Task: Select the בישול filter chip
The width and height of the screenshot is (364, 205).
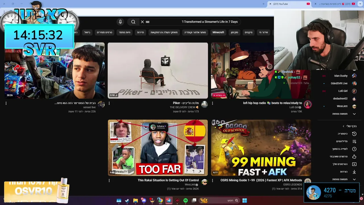Action: pos(87,32)
